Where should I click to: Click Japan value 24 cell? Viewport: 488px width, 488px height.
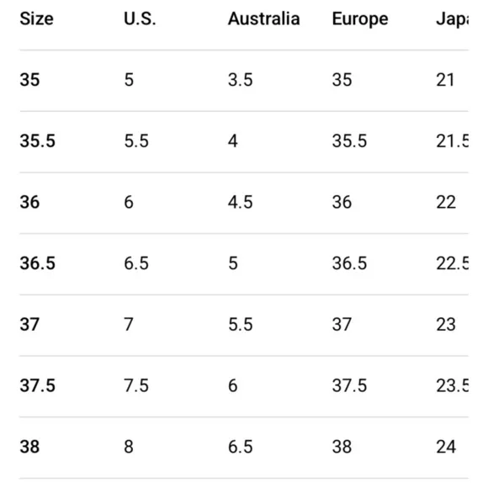tap(446, 447)
